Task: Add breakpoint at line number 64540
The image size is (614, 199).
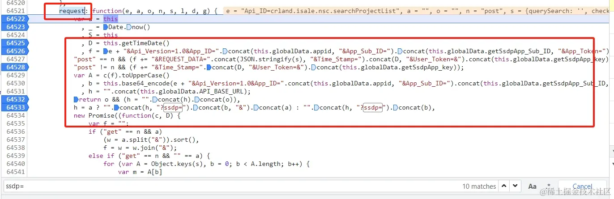Action: click(15, 164)
